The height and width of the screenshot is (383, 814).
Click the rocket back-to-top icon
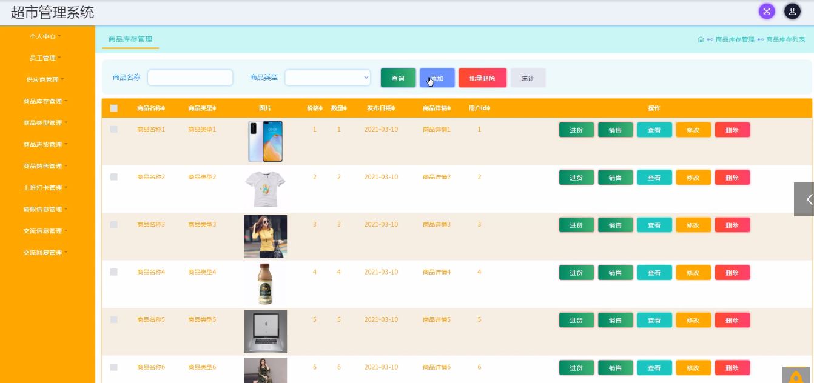pos(796,375)
